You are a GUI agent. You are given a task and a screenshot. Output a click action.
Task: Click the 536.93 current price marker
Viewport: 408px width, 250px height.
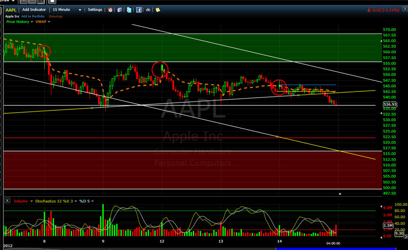pyautogui.click(x=389, y=105)
